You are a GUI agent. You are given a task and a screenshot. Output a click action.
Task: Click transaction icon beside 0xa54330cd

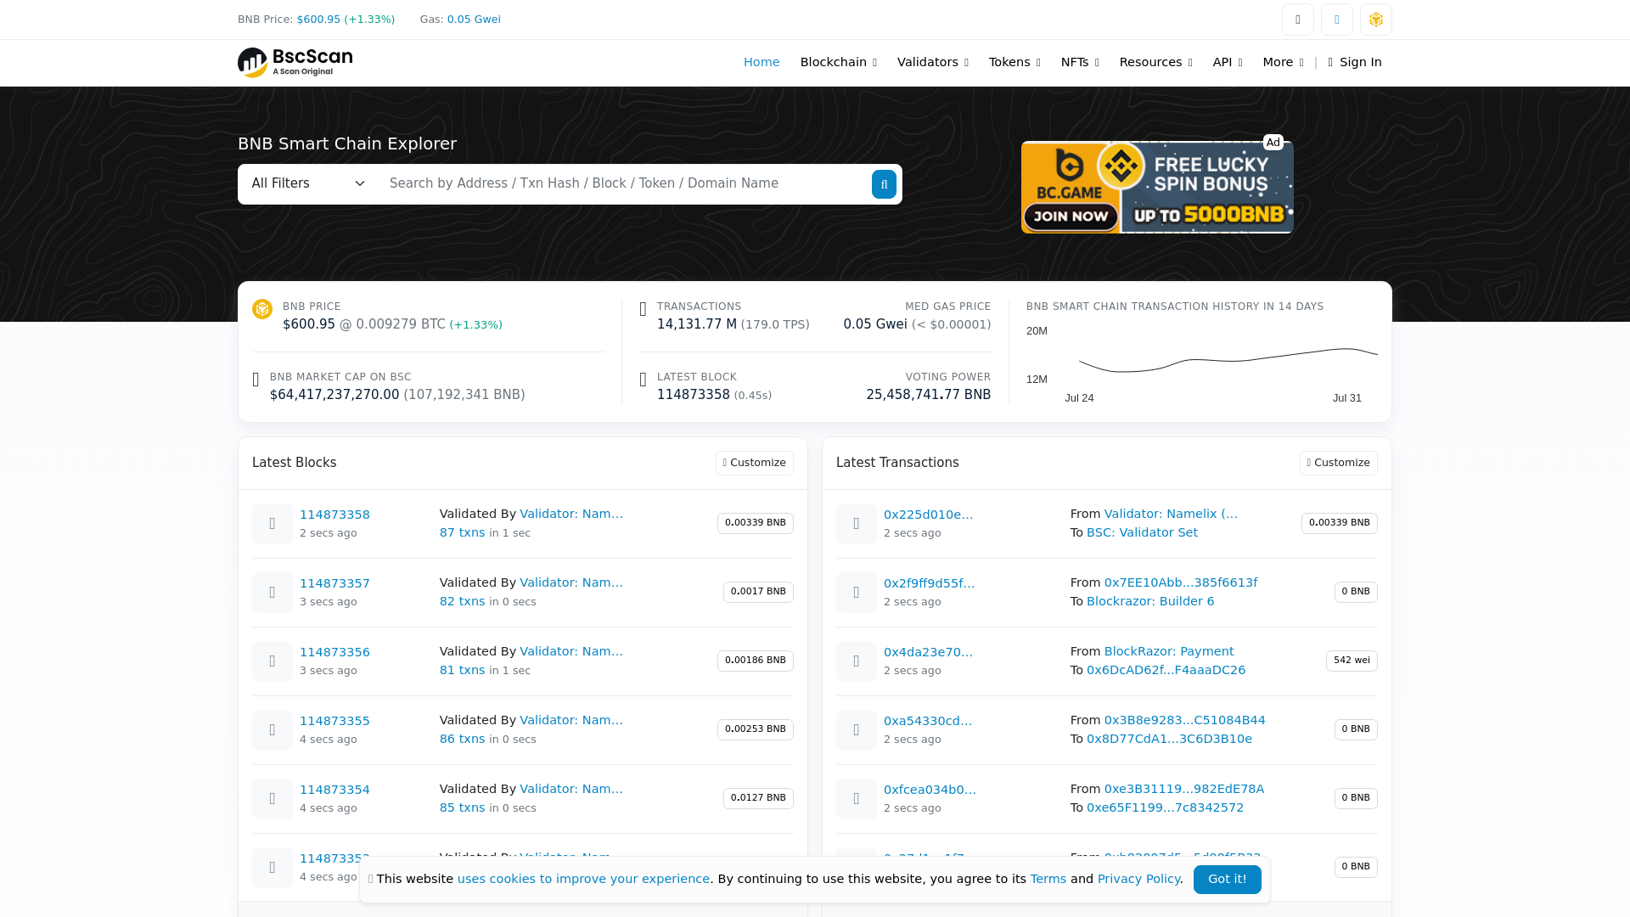click(857, 730)
